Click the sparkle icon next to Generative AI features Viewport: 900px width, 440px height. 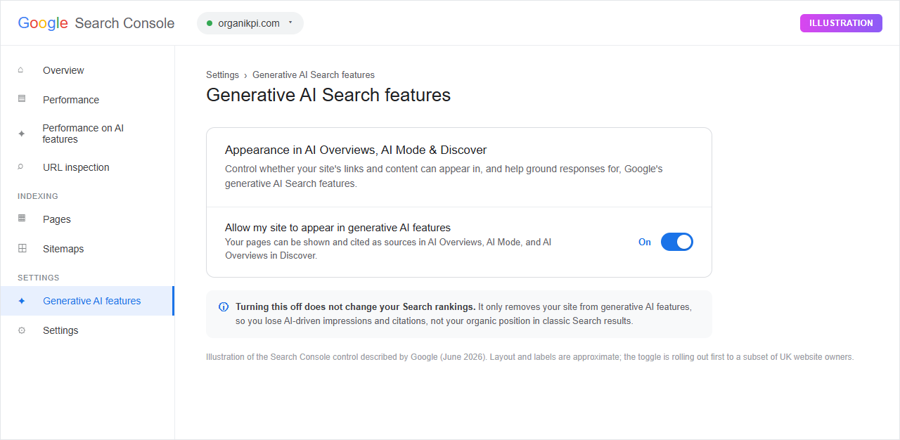(21, 301)
